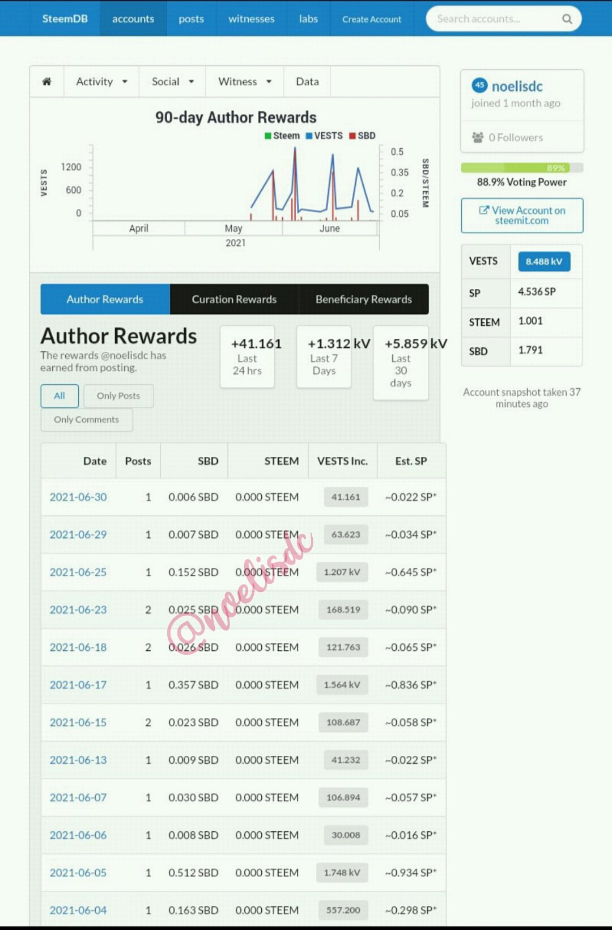Screen dimensions: 612x930
Task: Open the accounts menu item
Action: point(133,19)
